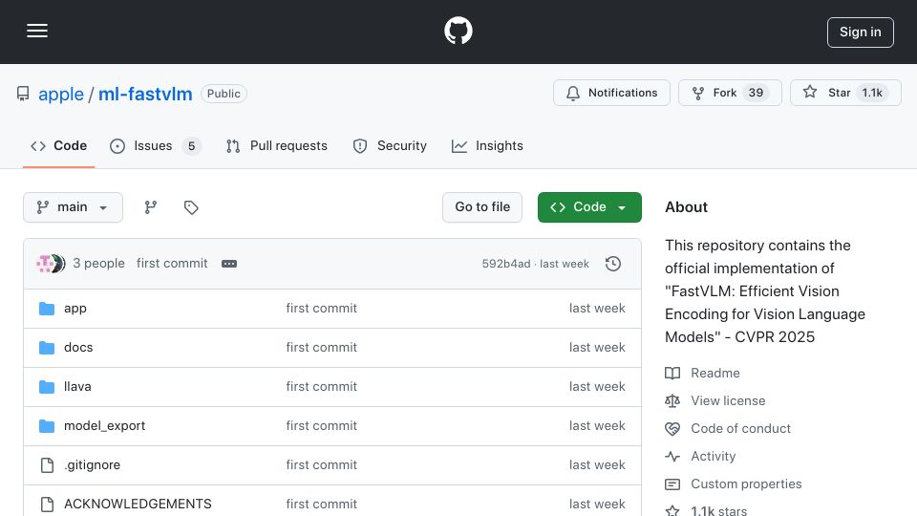Click the contributor avatars stack
917x516 pixels.
(51, 264)
